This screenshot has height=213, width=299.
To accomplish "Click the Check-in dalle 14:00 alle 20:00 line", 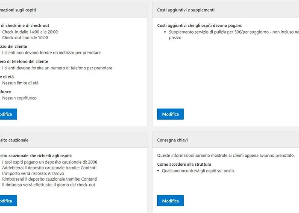I will pos(30,32).
